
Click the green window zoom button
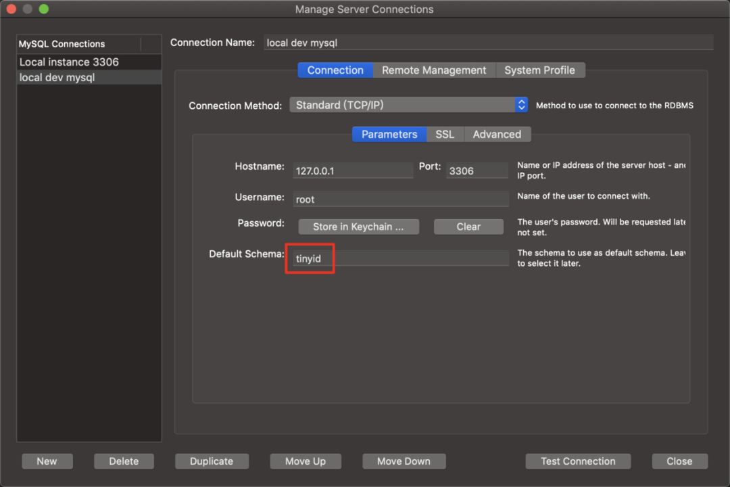point(44,9)
